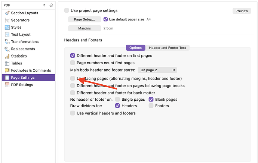Enable Use vertical headers and footers
258x163 pixels.
[73, 113]
